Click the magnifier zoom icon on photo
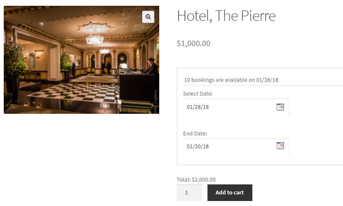This screenshot has width=343, height=206. [x=148, y=17]
